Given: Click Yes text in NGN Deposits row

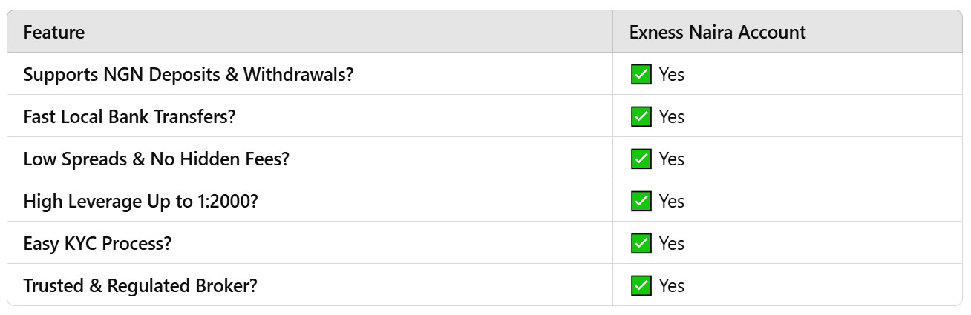Looking at the screenshot, I should [x=672, y=75].
